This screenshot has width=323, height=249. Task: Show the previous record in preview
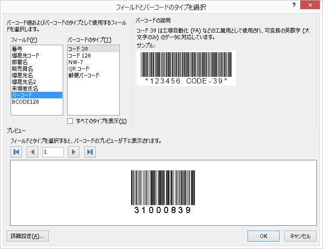pyautogui.click(x=32, y=152)
